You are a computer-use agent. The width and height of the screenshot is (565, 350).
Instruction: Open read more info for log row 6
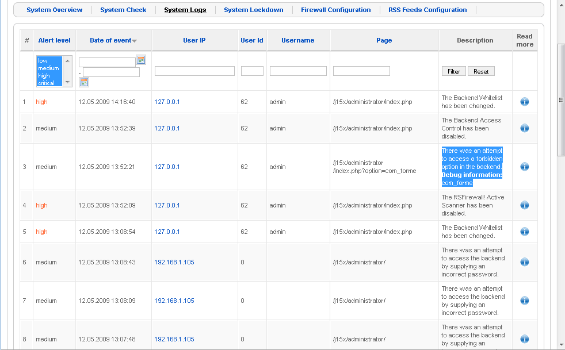pyautogui.click(x=525, y=262)
